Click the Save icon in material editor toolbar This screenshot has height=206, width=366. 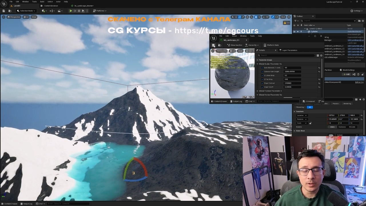[214, 45]
